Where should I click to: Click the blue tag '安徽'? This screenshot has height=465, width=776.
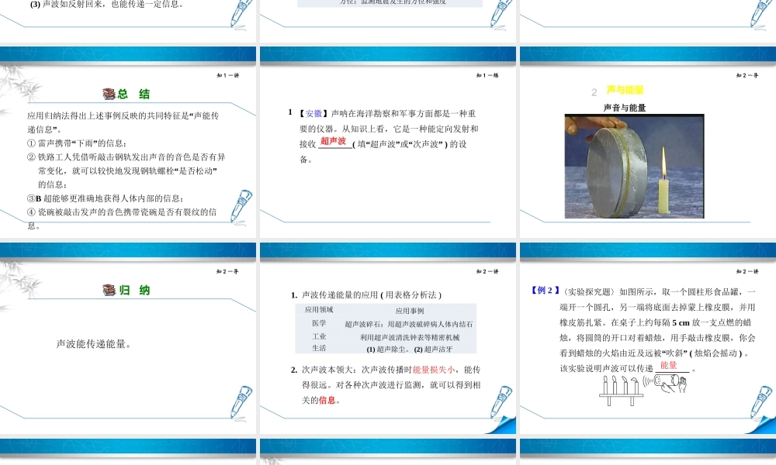click(314, 114)
